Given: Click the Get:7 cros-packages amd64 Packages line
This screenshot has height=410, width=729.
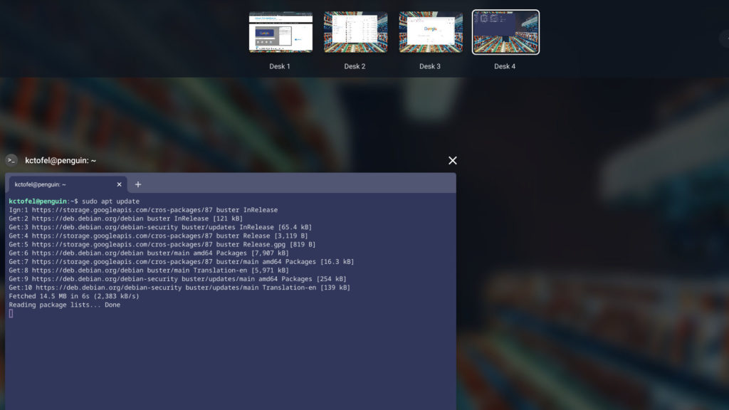Looking at the screenshot, I should pos(182,262).
